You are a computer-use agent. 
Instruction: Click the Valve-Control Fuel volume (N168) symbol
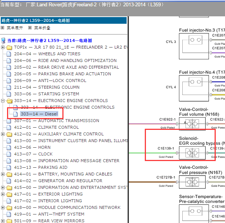pos(192,124)
